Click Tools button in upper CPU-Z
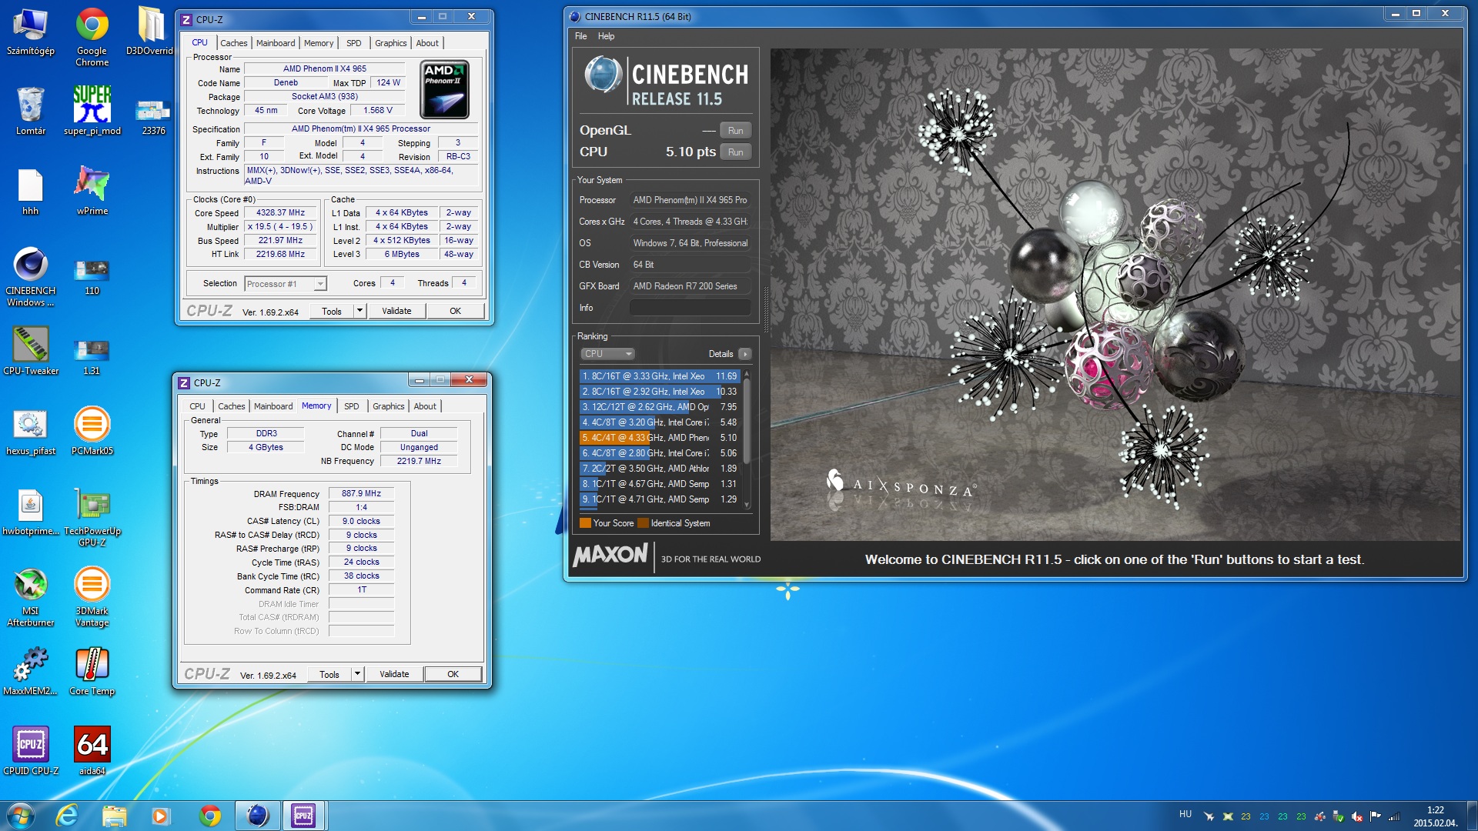This screenshot has height=831, width=1478. pos(332,311)
